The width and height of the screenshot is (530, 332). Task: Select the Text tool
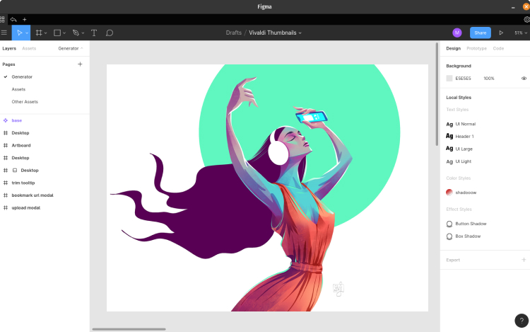[x=94, y=33]
